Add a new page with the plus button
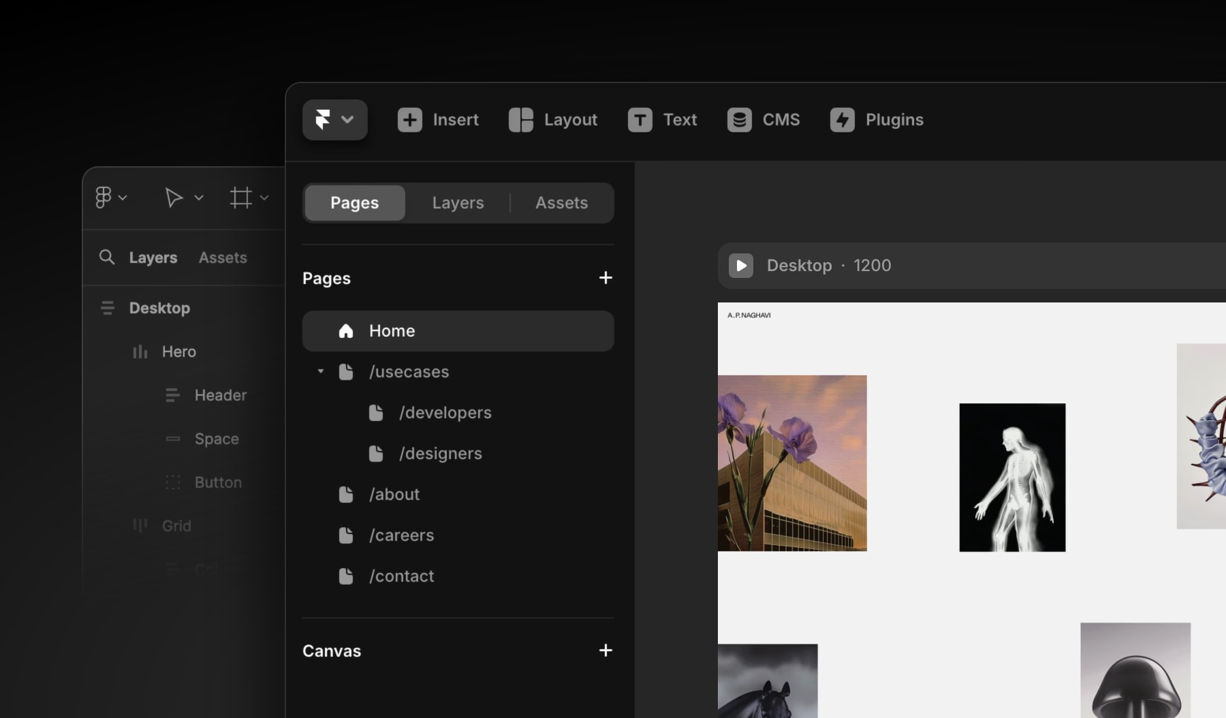1226x718 pixels. [605, 278]
